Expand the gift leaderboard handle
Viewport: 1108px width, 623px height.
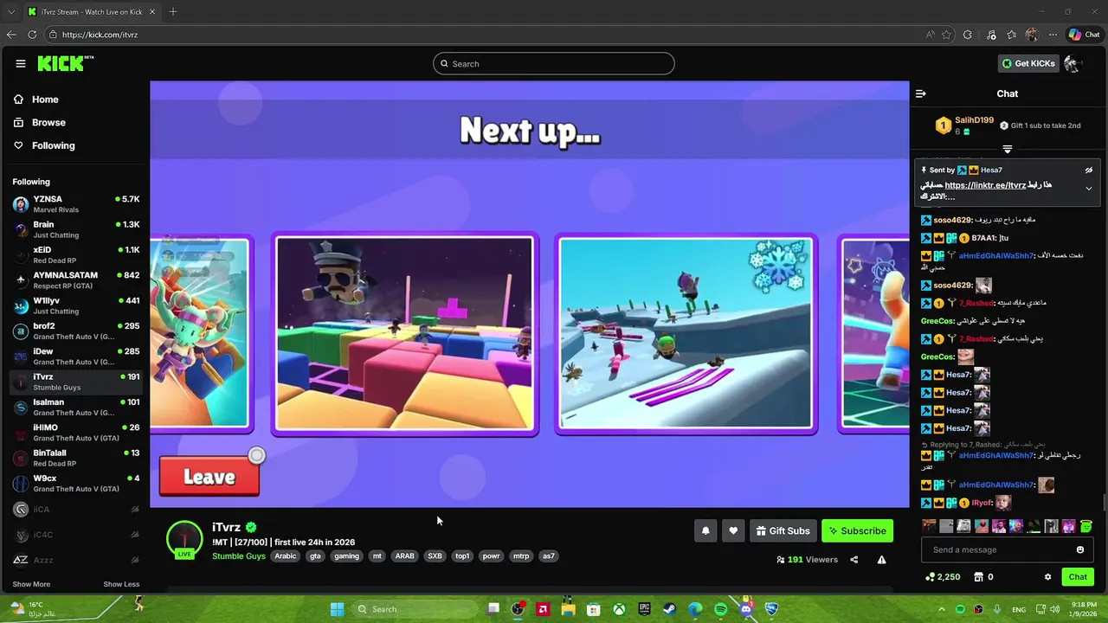[x=1007, y=150]
